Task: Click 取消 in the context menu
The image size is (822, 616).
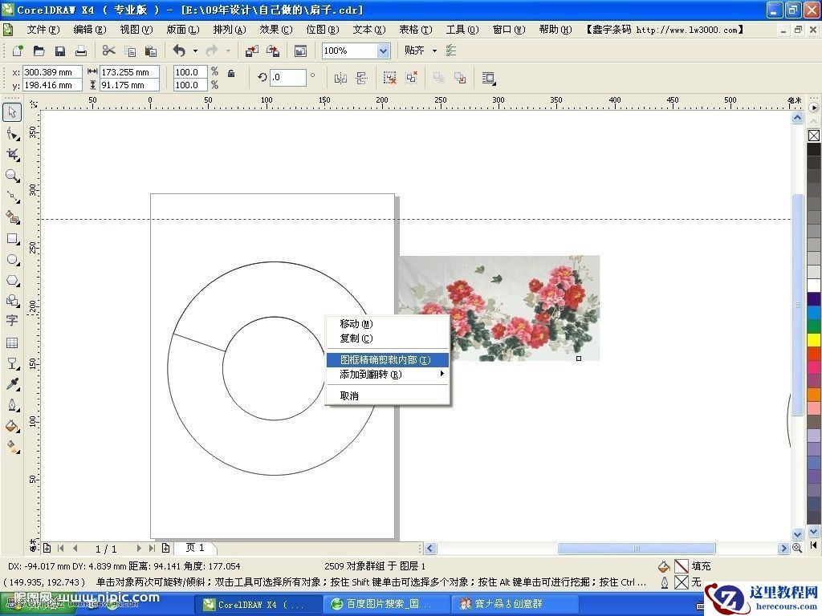Action: coord(349,395)
